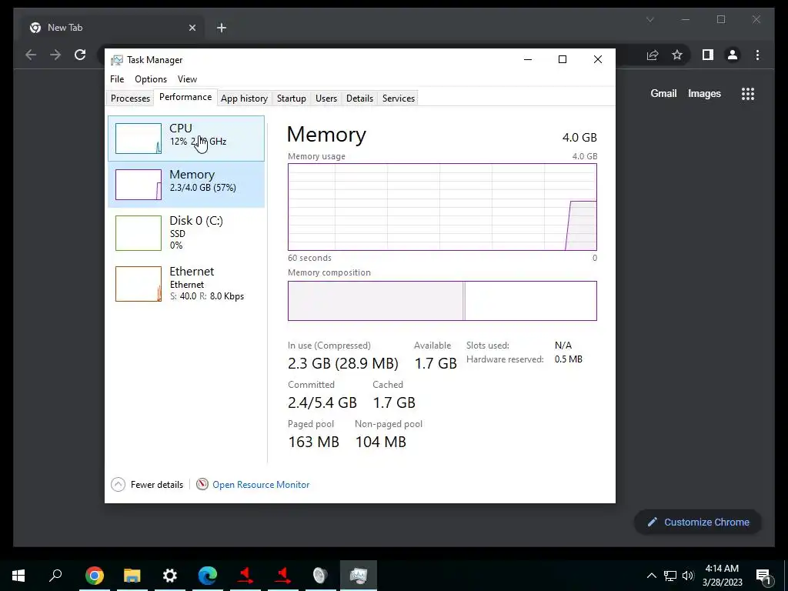The height and width of the screenshot is (591, 788).
Task: Open a new Chrome tab with plus button
Action: coord(221,28)
